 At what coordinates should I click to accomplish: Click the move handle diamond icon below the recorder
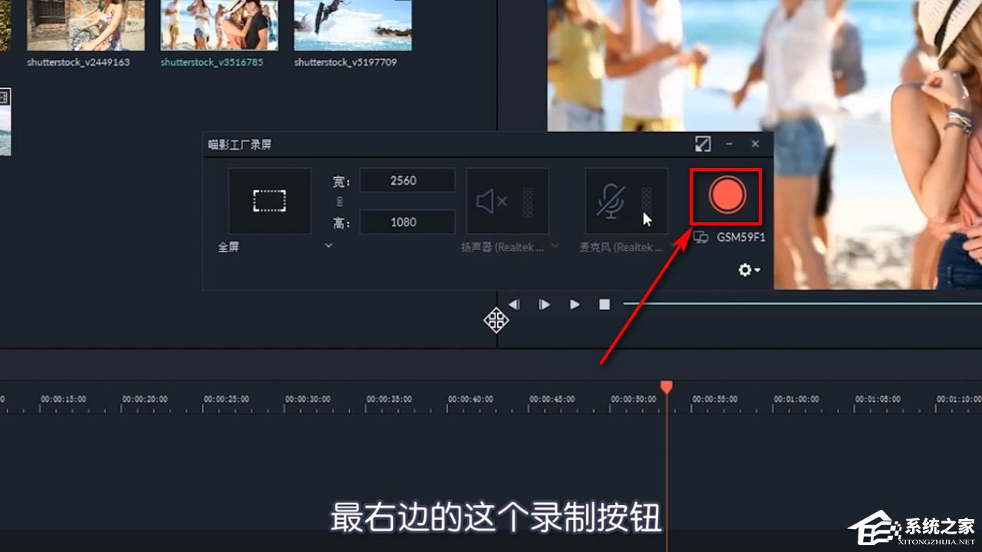tap(496, 320)
